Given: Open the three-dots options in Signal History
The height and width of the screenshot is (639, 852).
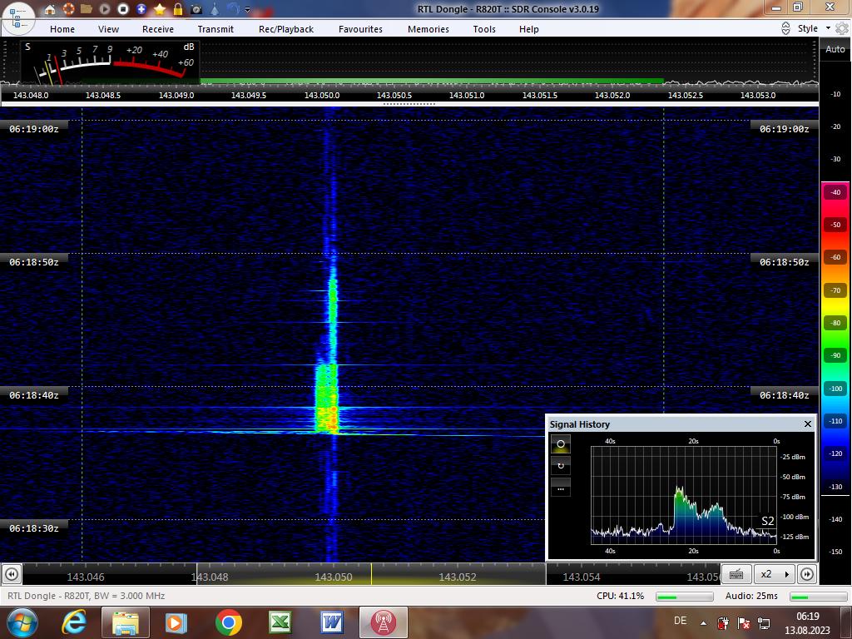Looking at the screenshot, I should point(561,488).
